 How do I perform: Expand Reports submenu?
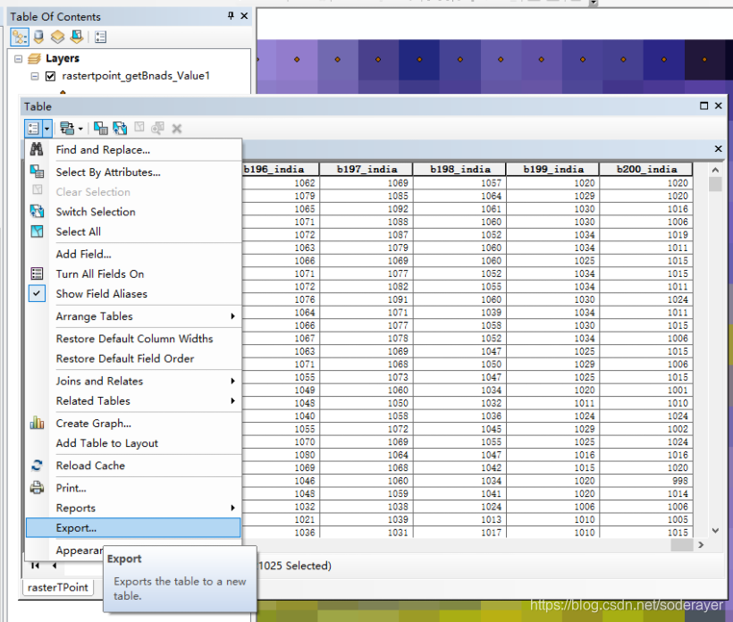click(x=134, y=508)
